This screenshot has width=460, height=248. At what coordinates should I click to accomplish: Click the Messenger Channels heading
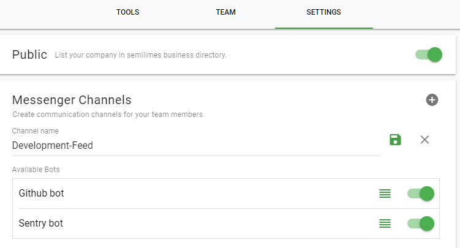pos(72,100)
